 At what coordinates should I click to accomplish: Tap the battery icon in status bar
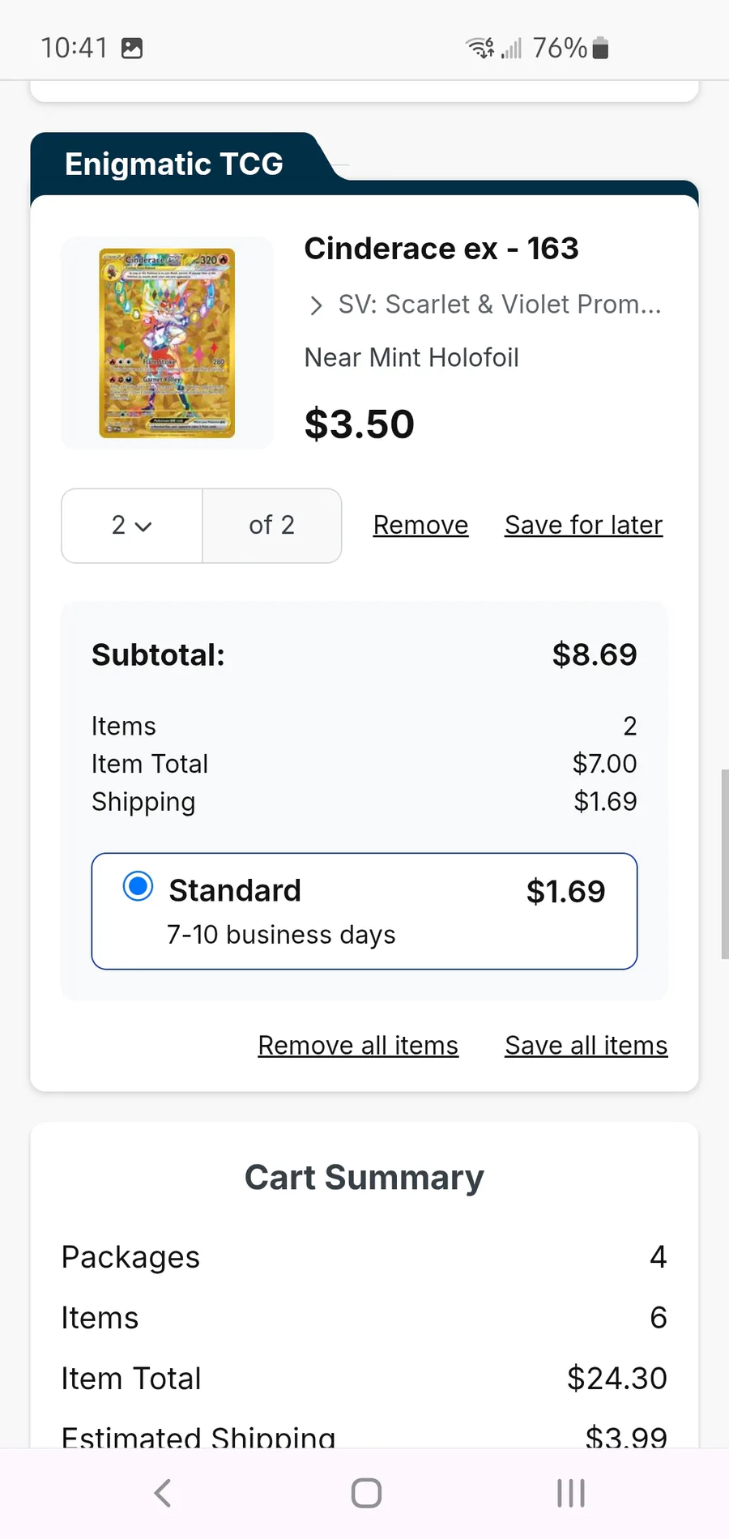[x=600, y=49]
